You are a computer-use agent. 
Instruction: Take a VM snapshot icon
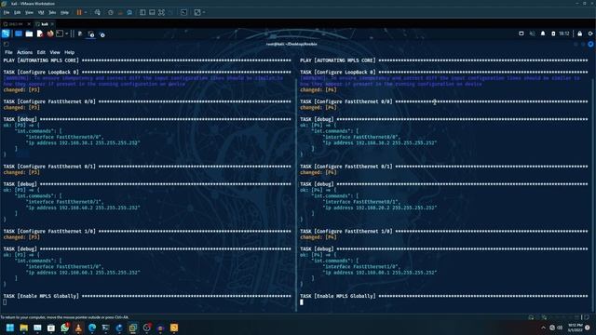tap(111, 12)
